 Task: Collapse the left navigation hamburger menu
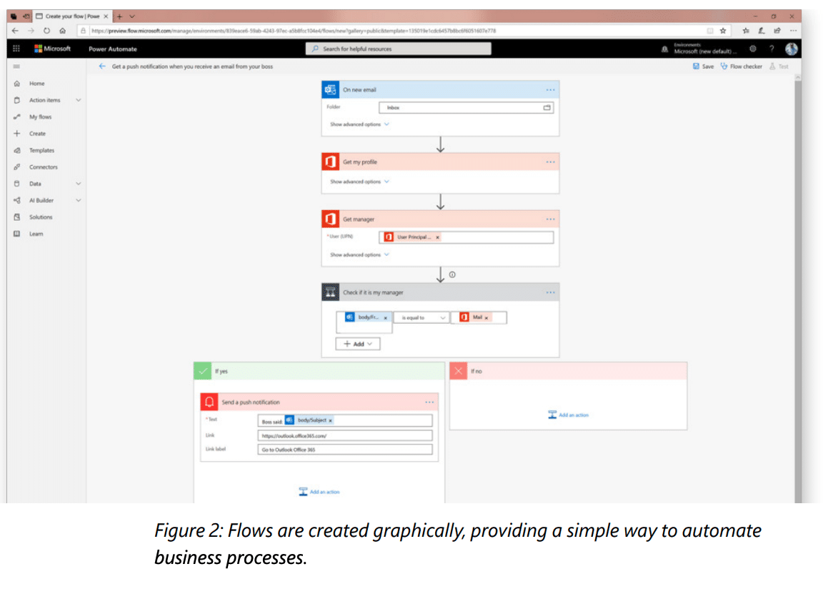[x=16, y=66]
